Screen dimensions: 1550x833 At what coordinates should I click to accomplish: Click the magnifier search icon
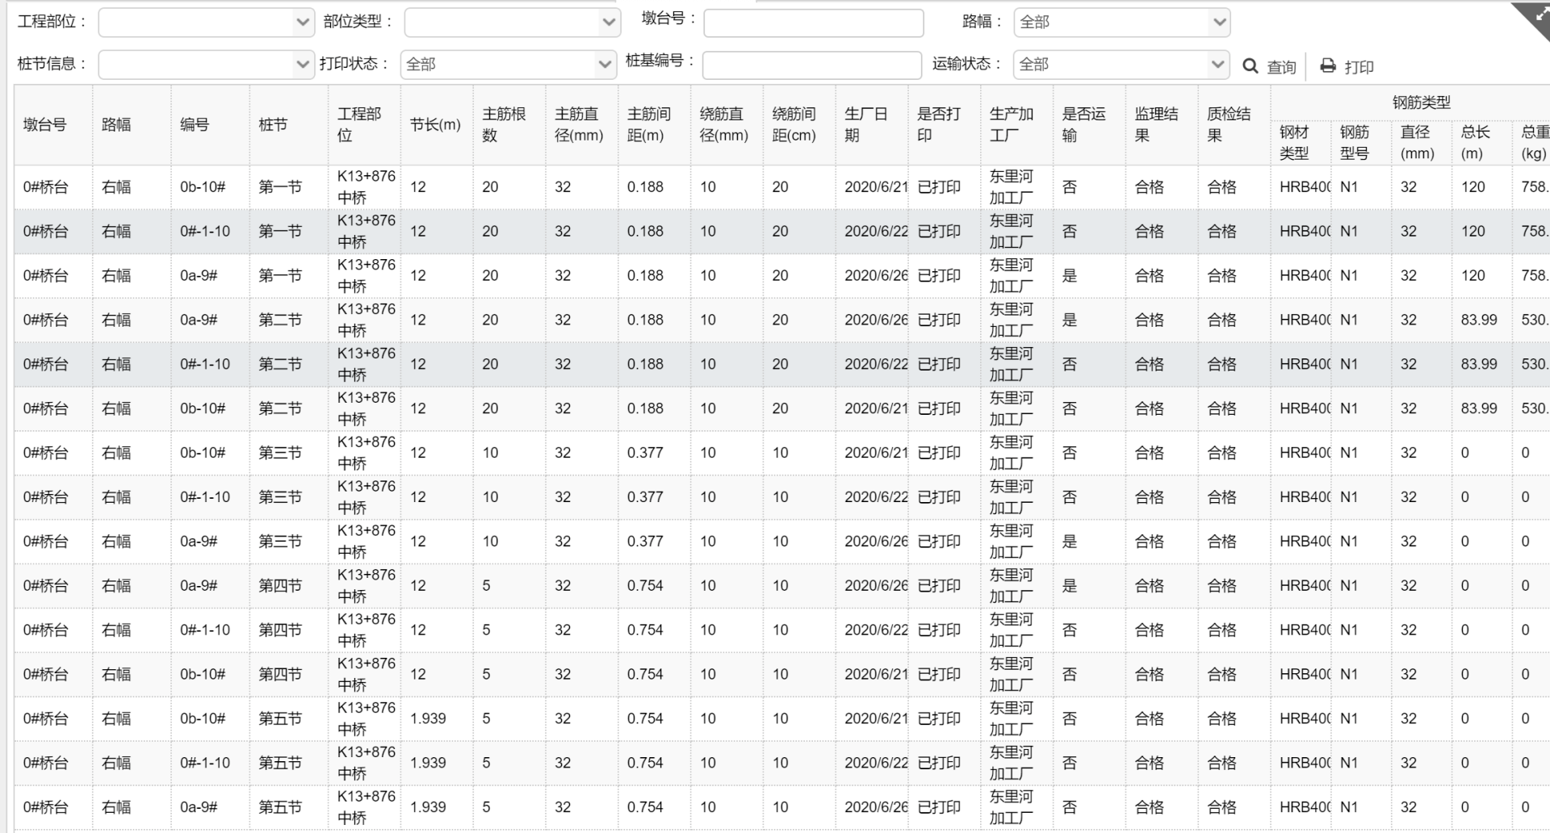[x=1250, y=66]
